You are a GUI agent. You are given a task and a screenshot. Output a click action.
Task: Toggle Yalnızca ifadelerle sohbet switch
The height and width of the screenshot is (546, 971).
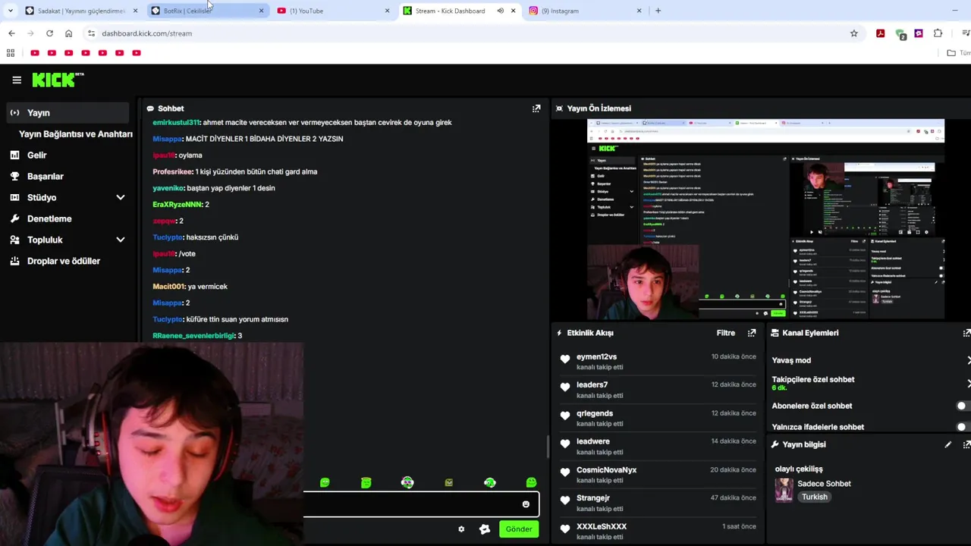[962, 427]
